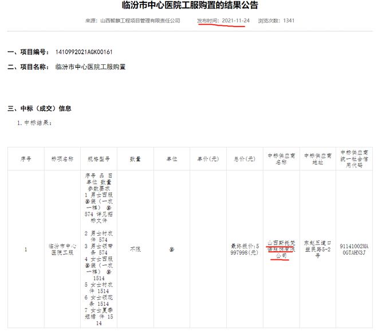The width and height of the screenshot is (378, 331).
Task: Click the label 二、项目名称
Action: click(x=28, y=67)
